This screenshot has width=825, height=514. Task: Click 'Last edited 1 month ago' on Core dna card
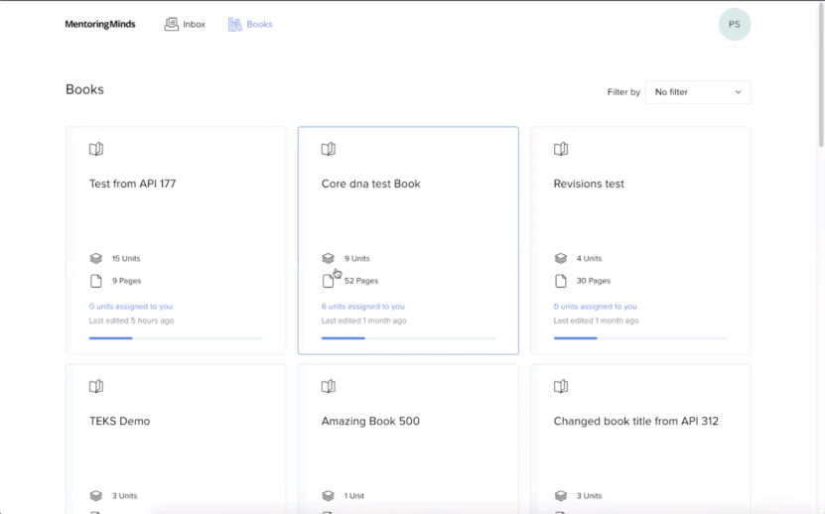tap(364, 321)
